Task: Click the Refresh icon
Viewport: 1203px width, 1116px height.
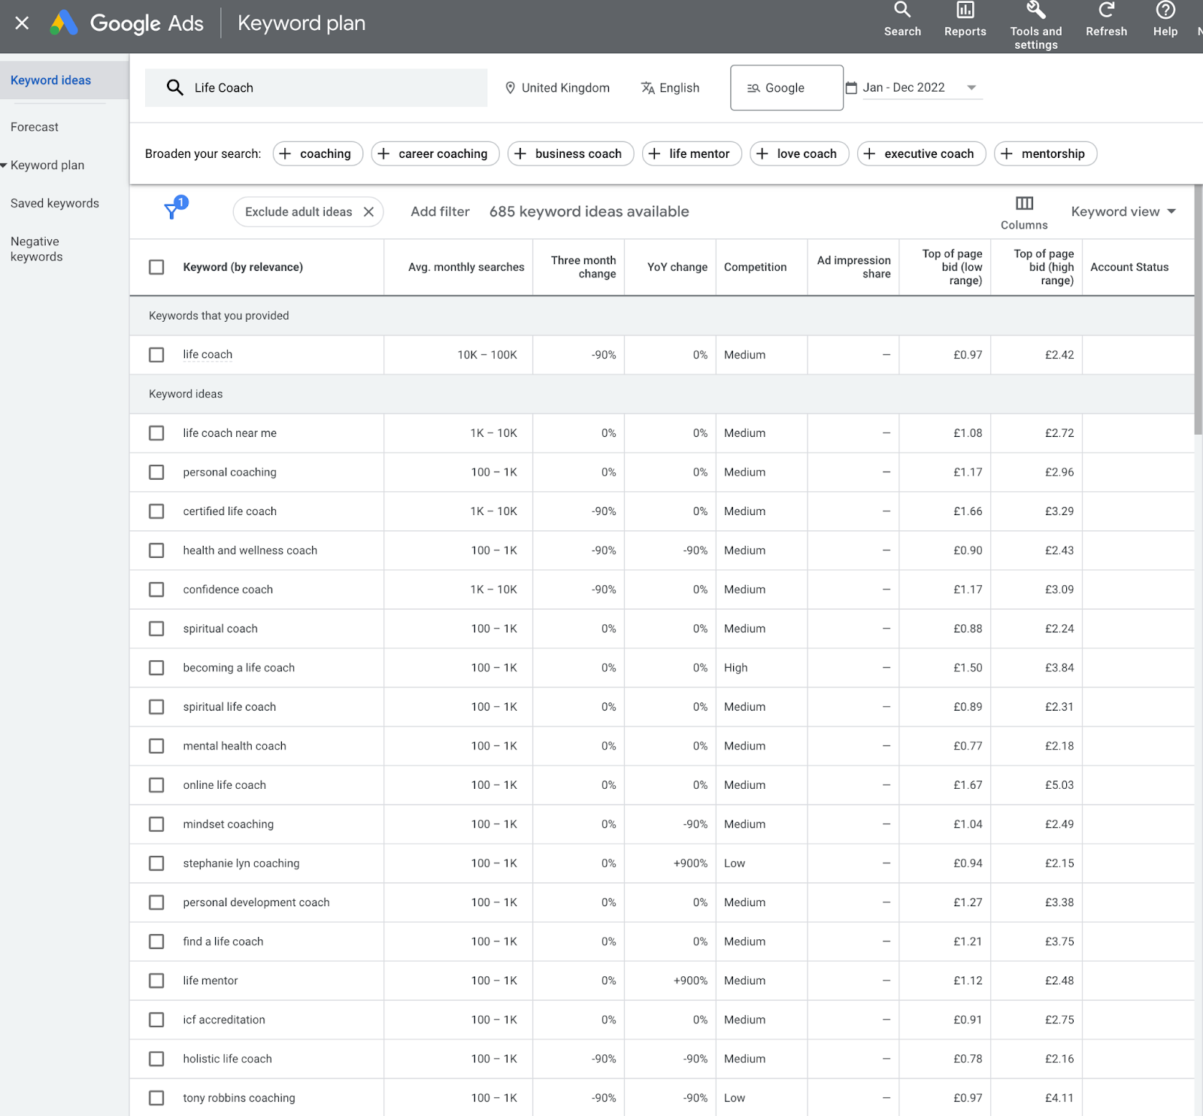Action: click(1106, 11)
